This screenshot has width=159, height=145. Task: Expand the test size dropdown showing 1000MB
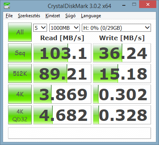pos(65,28)
